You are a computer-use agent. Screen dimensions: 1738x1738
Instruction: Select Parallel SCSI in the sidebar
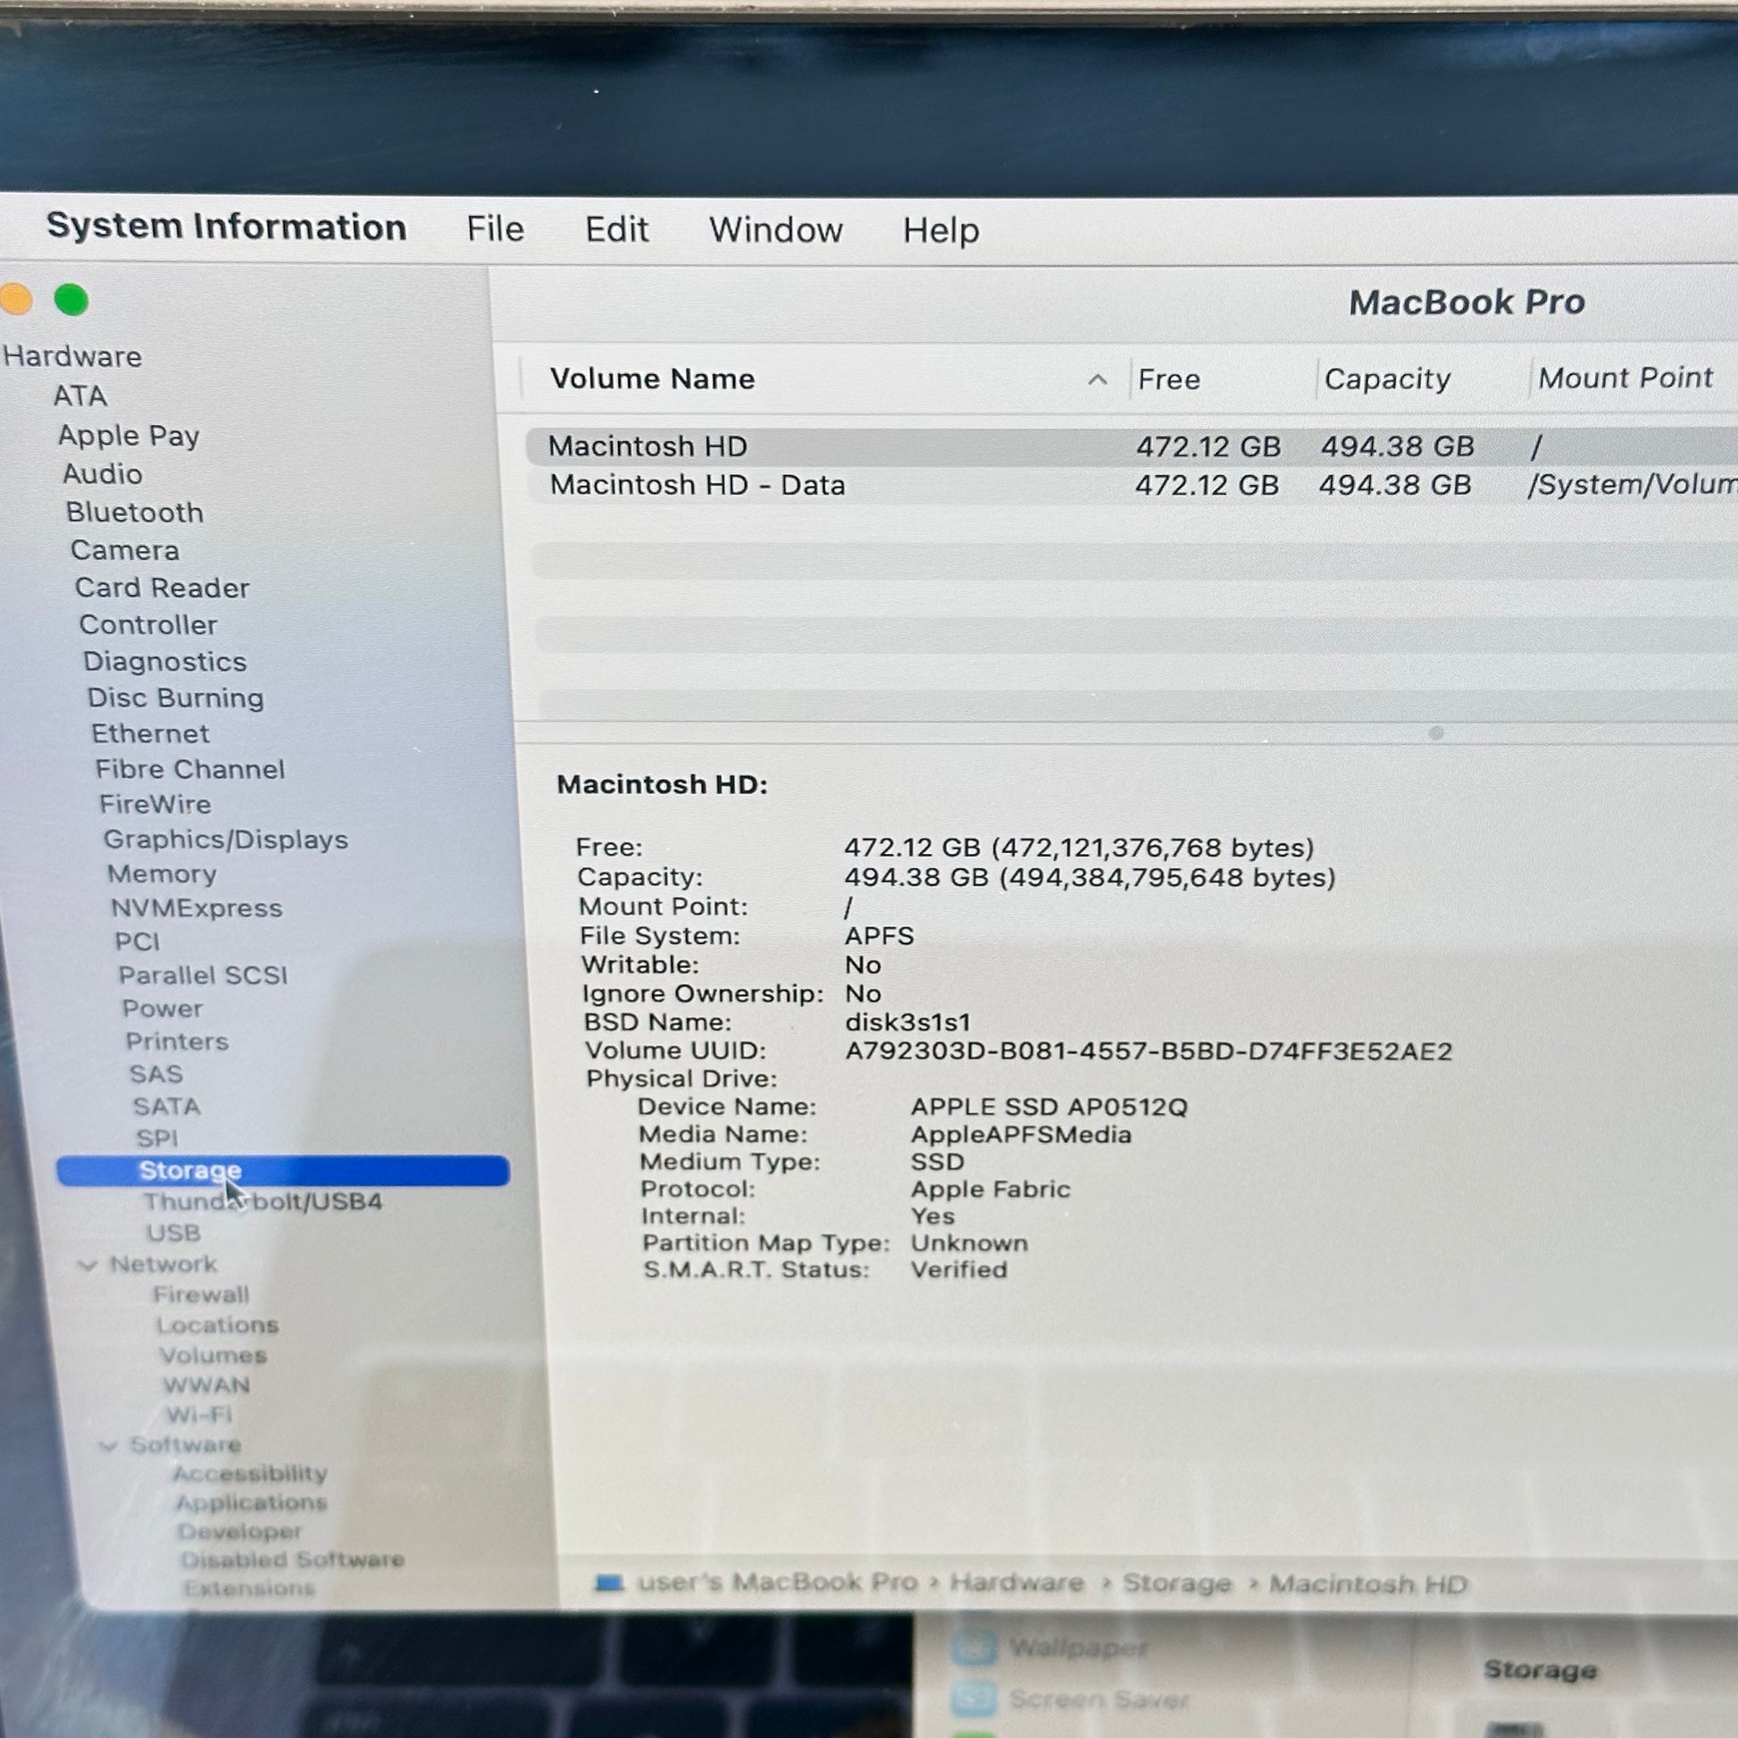click(x=204, y=975)
